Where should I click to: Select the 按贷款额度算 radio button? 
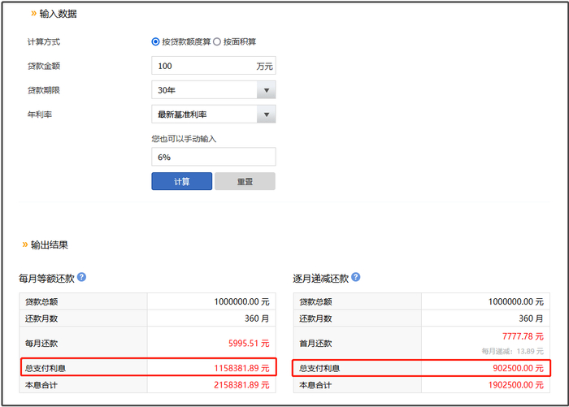[x=156, y=41]
